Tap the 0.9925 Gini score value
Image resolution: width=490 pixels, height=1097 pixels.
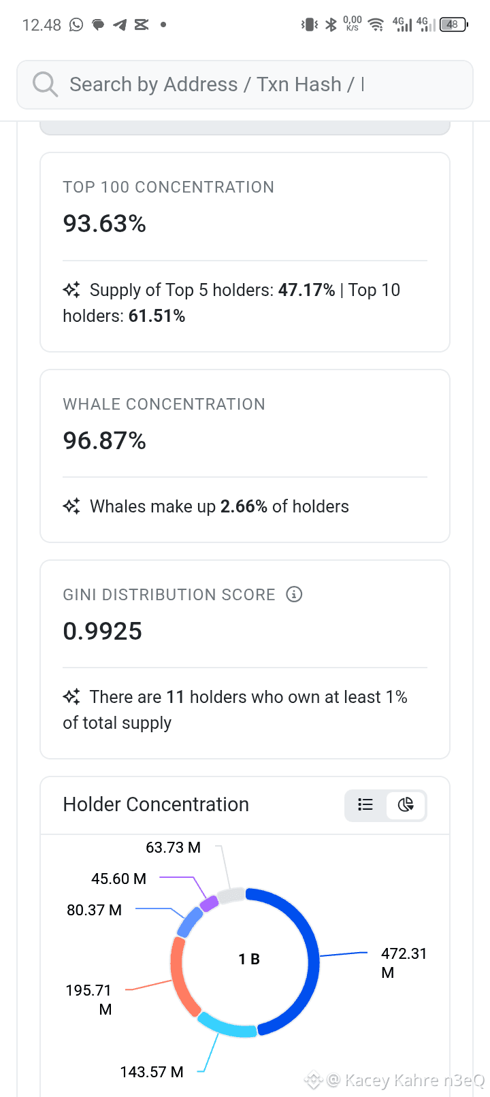(x=103, y=632)
